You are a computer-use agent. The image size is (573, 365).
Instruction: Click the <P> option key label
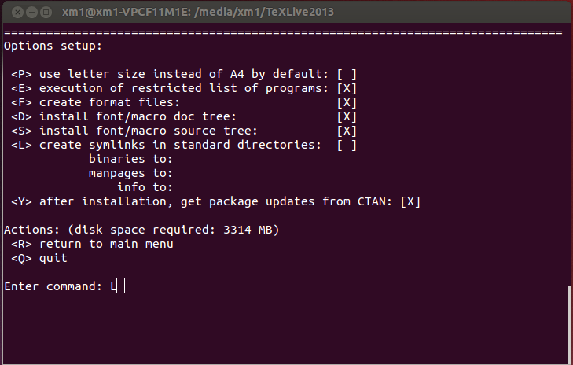tap(21, 74)
